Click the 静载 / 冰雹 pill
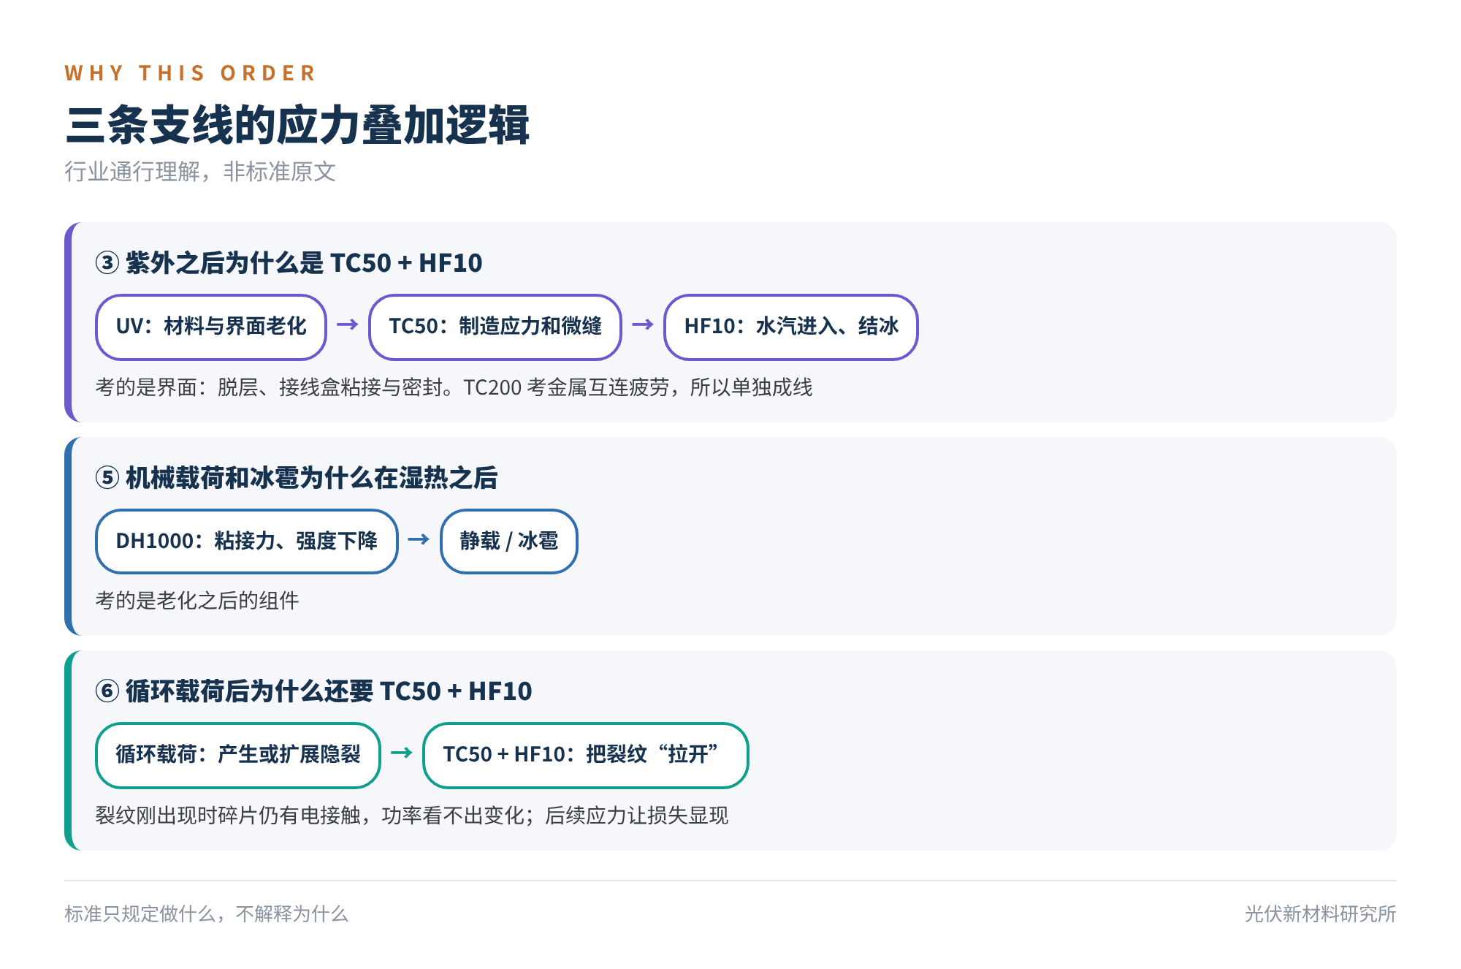This screenshot has width=1461, height=969. pos(509,541)
